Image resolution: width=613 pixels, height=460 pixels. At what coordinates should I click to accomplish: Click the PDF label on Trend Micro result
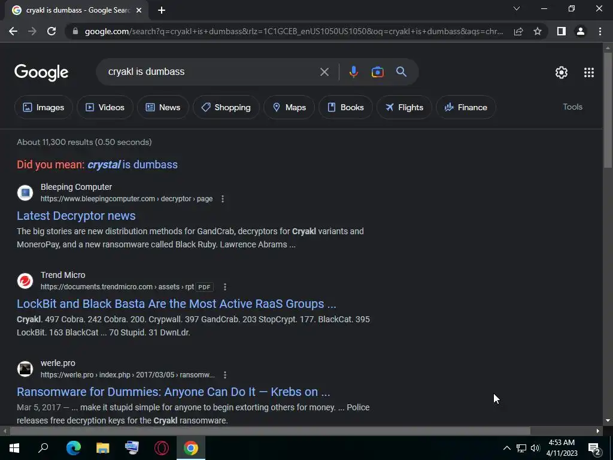[204, 287]
